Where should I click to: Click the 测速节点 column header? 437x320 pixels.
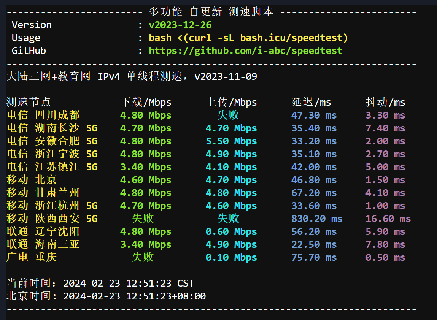point(29,102)
